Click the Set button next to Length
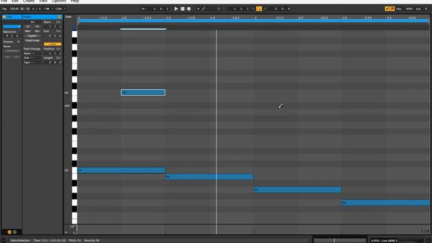This screenshot has height=243, width=432. (x=58, y=58)
